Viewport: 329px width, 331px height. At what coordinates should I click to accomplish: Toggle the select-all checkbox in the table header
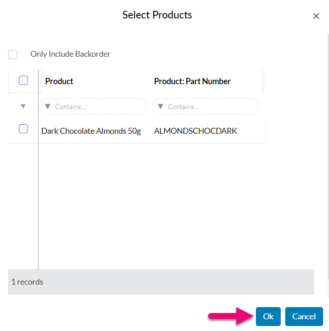(23, 80)
